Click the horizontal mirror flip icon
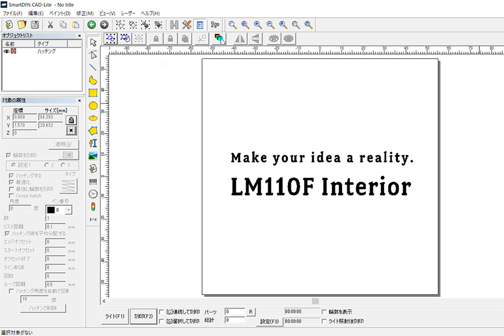 (239, 38)
